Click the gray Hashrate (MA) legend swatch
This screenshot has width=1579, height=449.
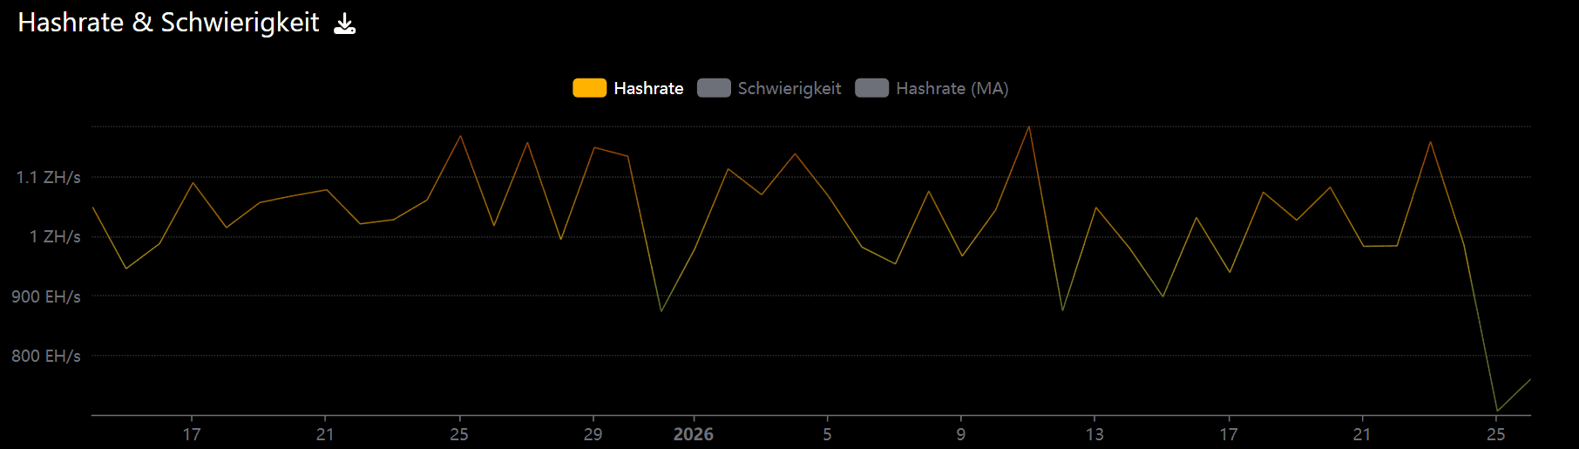(x=871, y=88)
